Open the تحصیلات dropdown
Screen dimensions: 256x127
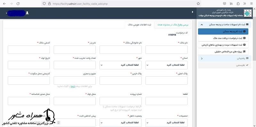click(166, 123)
